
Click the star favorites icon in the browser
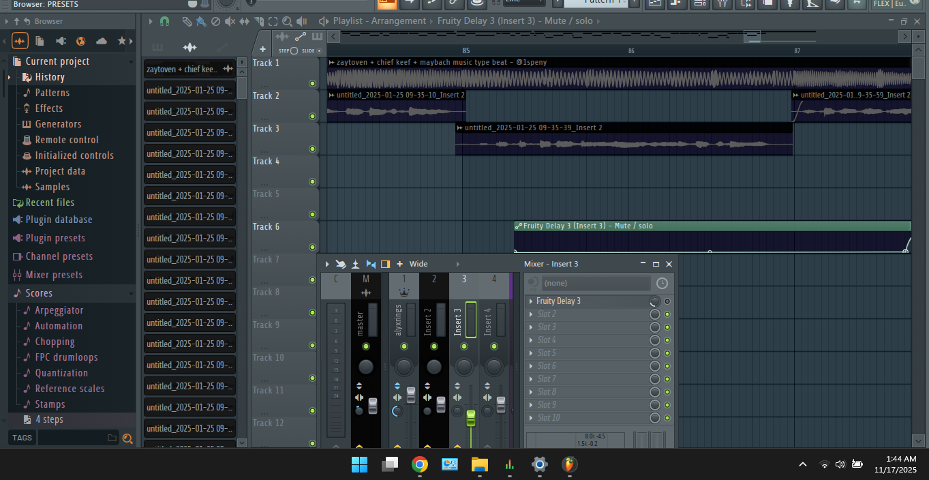122,41
